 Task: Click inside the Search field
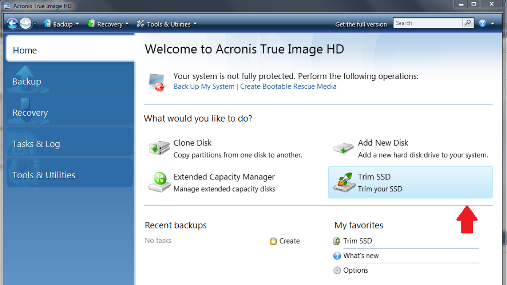click(x=428, y=23)
